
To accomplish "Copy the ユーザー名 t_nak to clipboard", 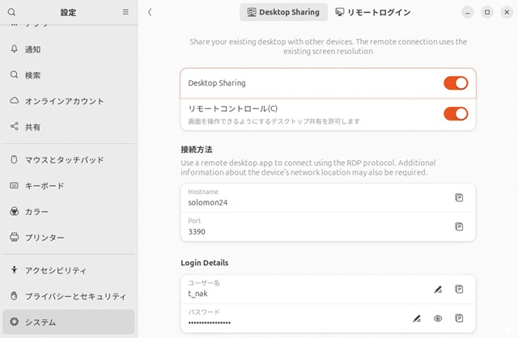I will [459, 289].
